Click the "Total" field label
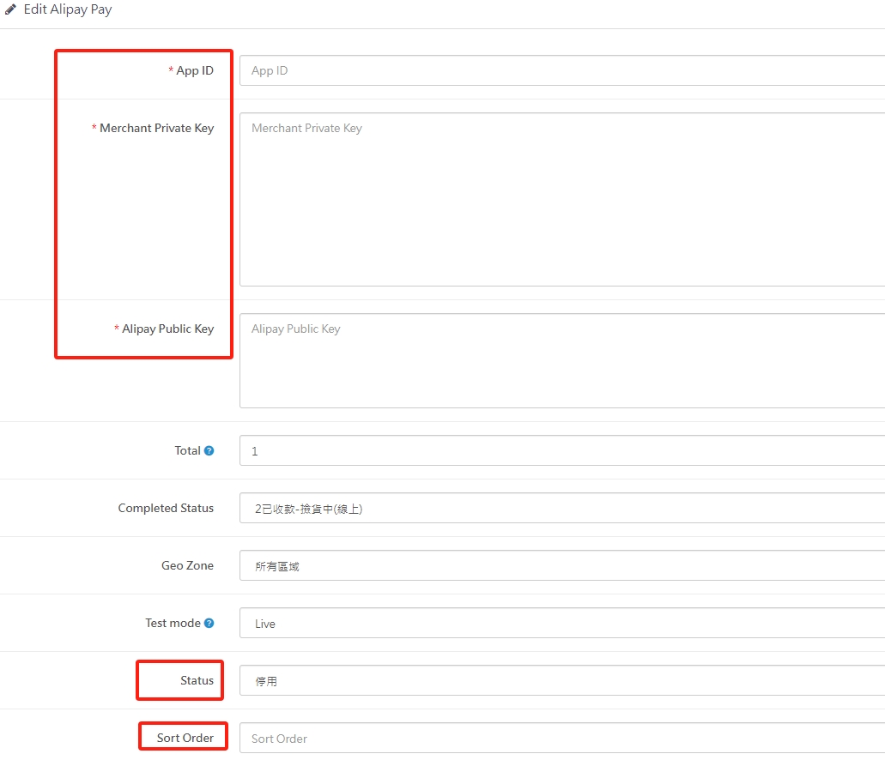 click(x=187, y=451)
